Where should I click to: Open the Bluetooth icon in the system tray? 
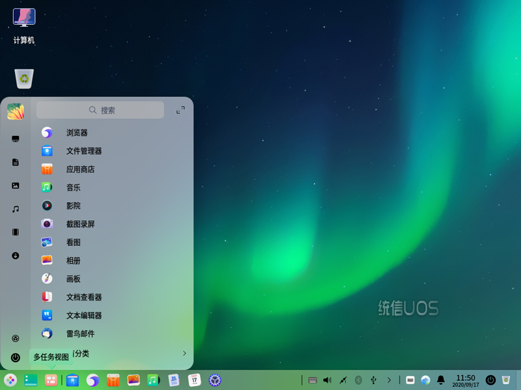click(x=357, y=380)
